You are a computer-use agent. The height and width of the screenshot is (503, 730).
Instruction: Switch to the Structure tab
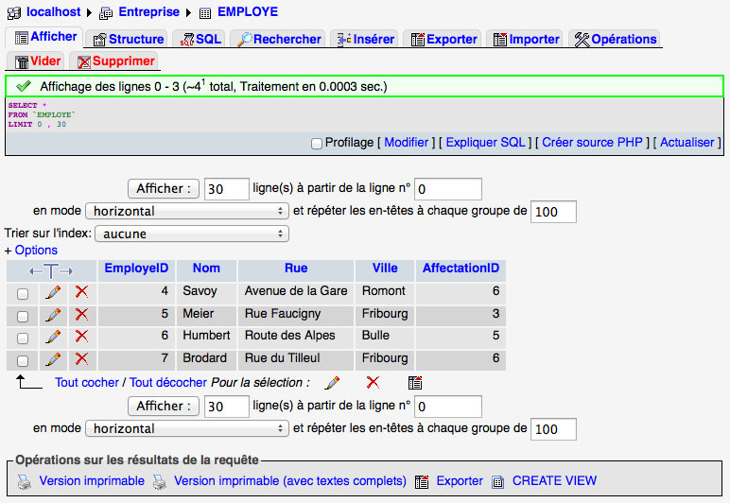pyautogui.click(x=128, y=39)
